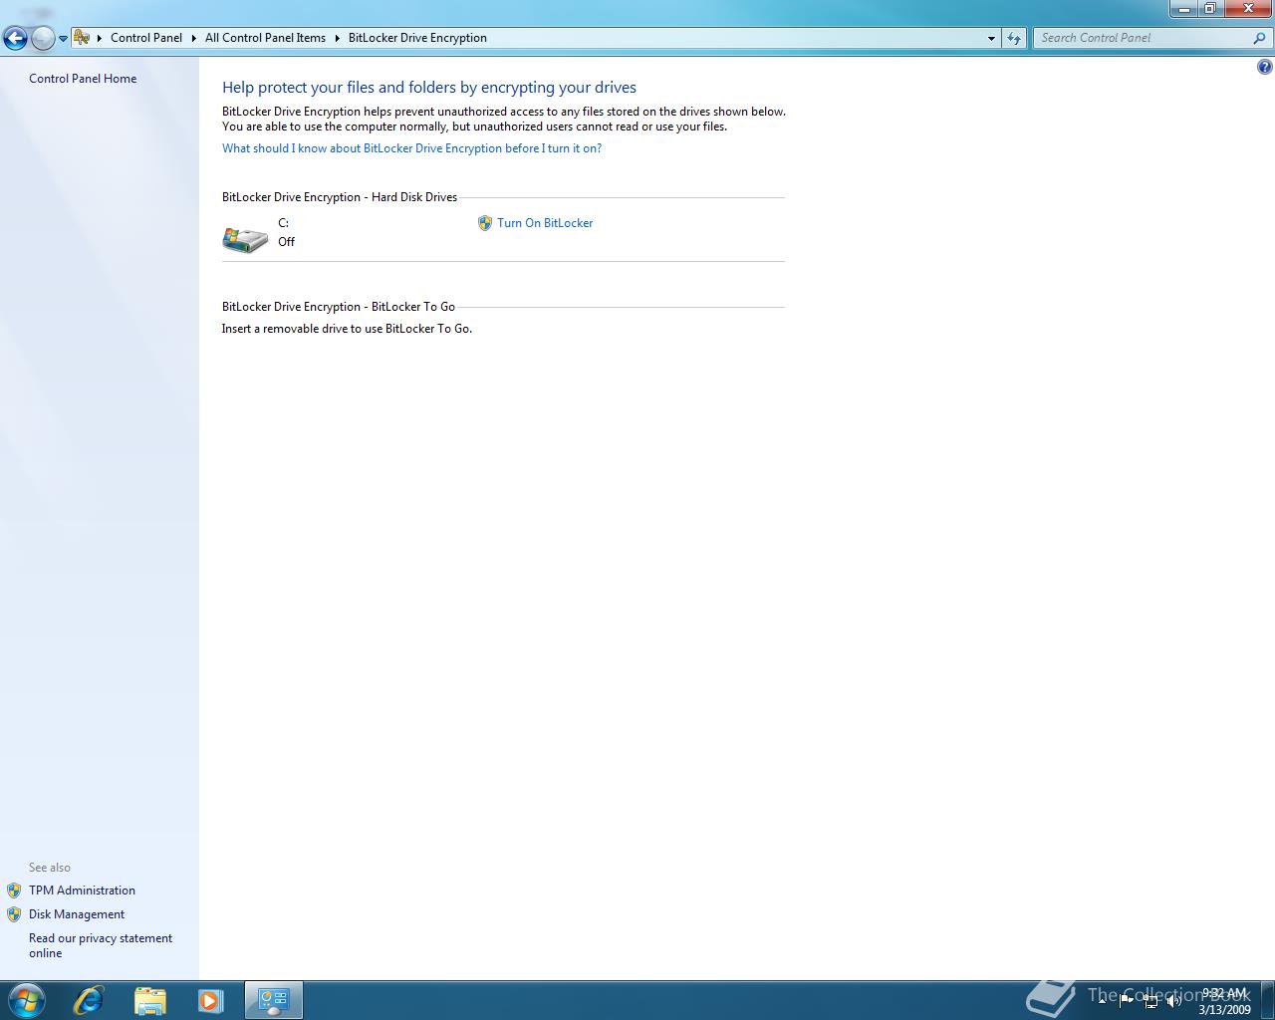Image resolution: width=1275 pixels, height=1020 pixels.
Task: Minimize the Control Panel window
Action: (x=1183, y=8)
